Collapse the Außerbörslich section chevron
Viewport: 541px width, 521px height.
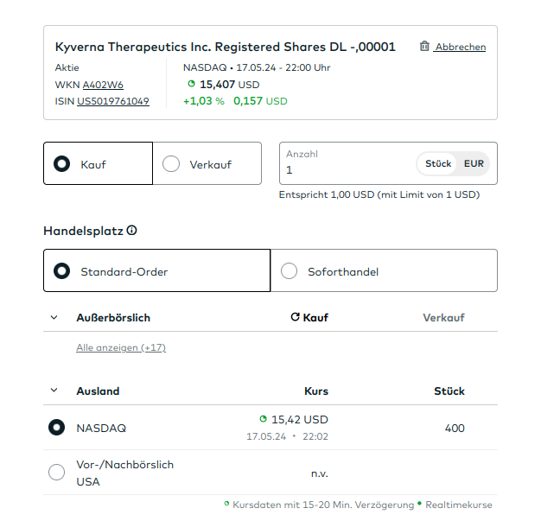point(54,318)
